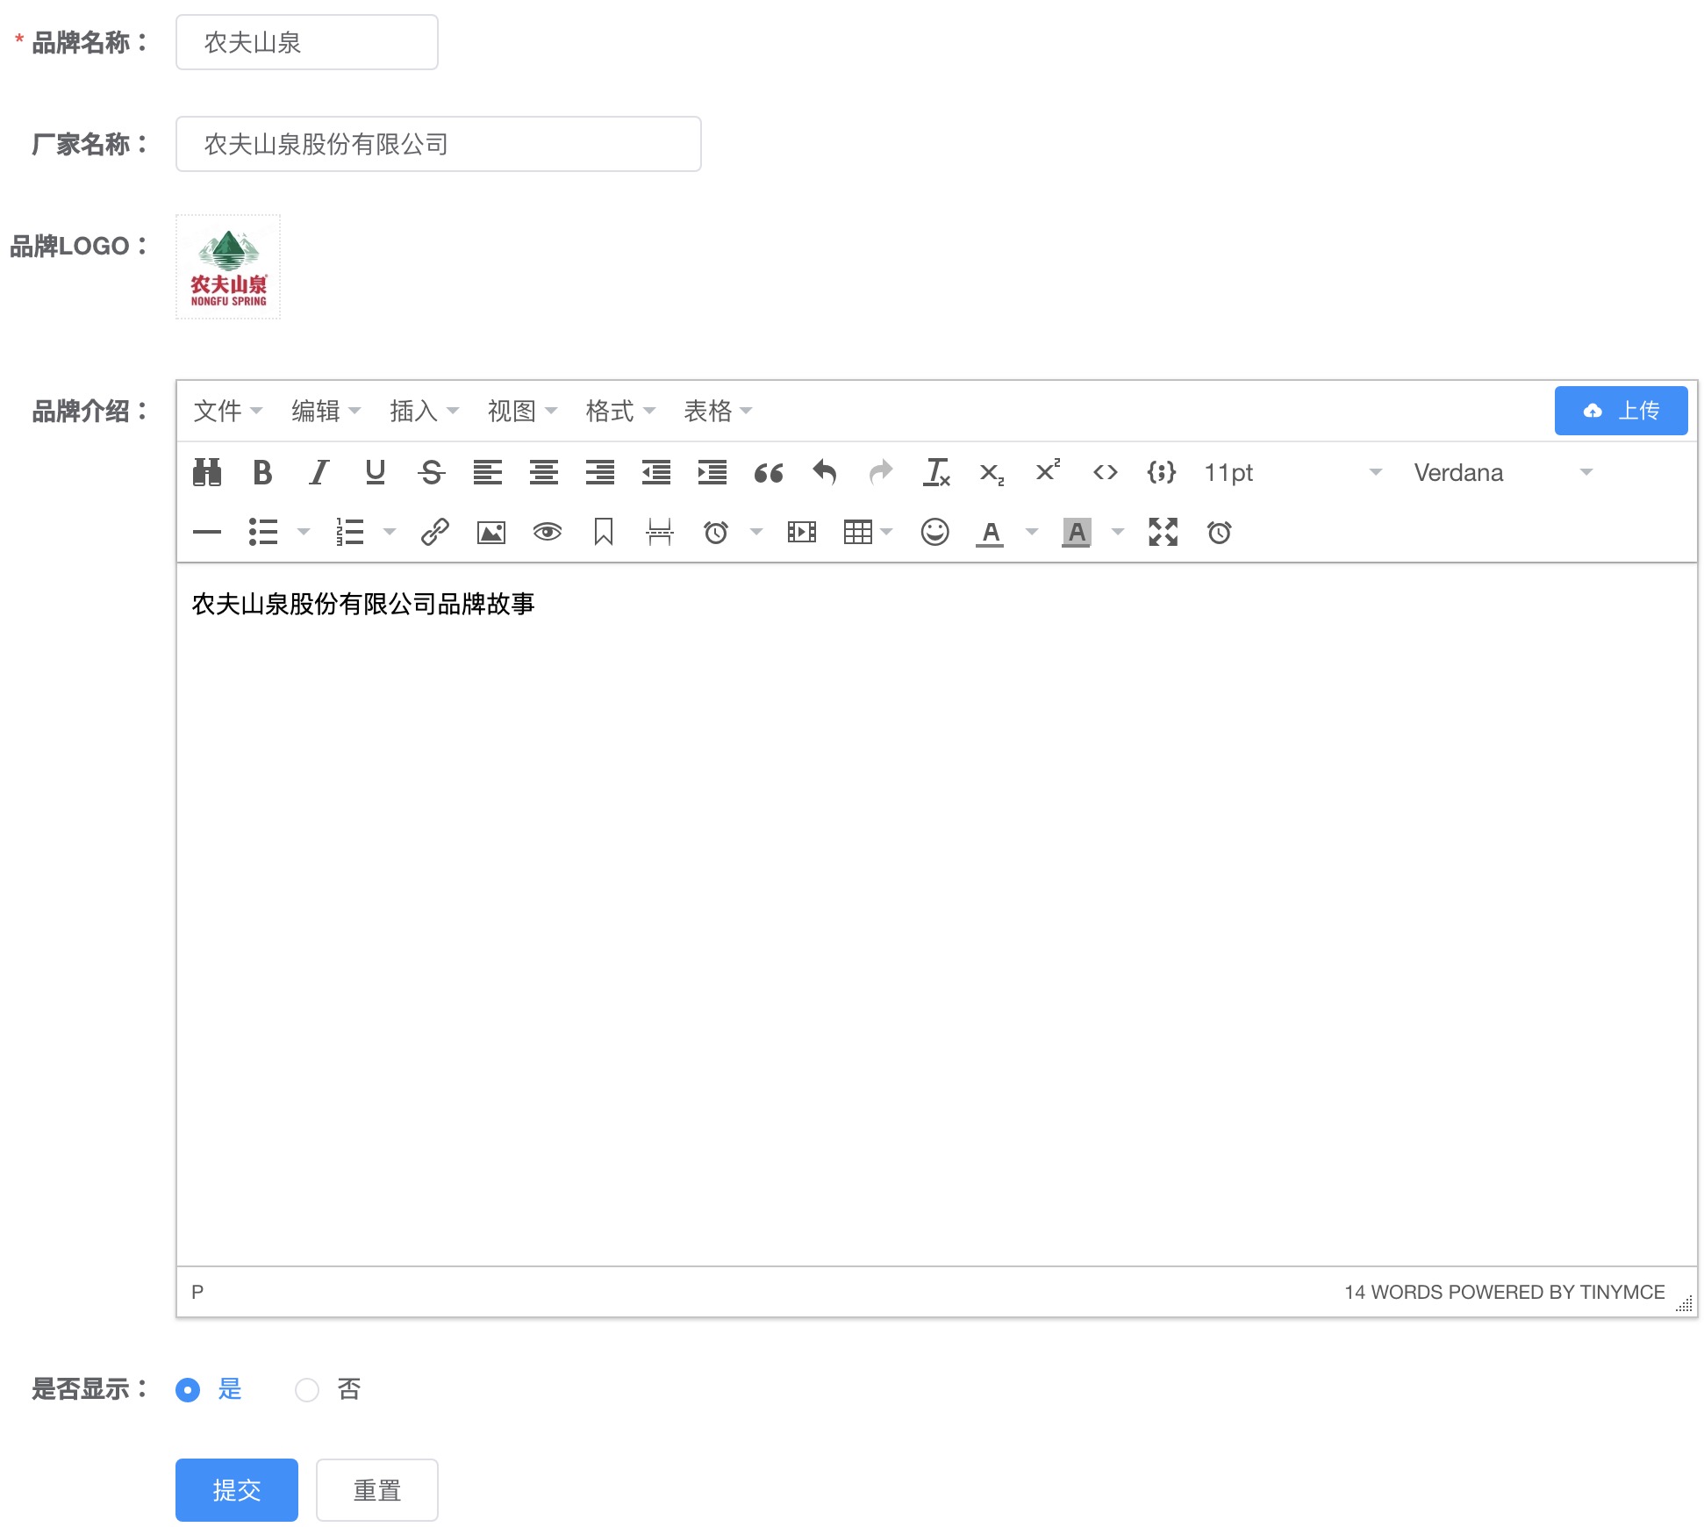Click the 厂家名称 input field
This screenshot has width=1704, height=1527.
pos(439,144)
